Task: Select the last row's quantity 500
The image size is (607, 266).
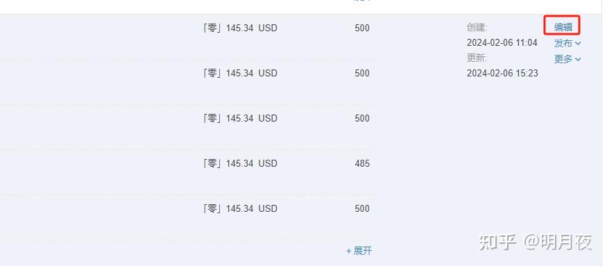Action: click(x=362, y=208)
